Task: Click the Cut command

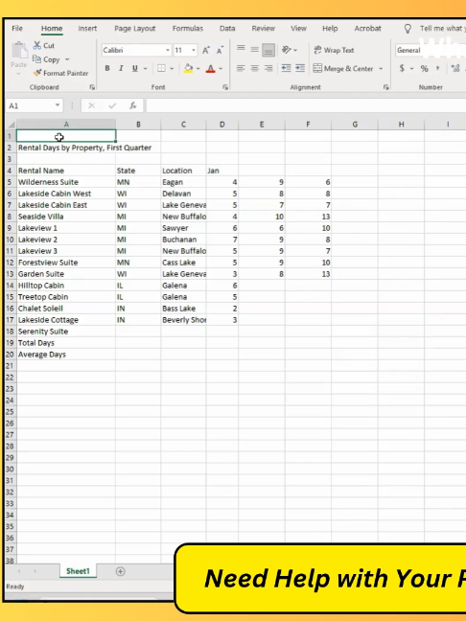Action: coord(44,46)
